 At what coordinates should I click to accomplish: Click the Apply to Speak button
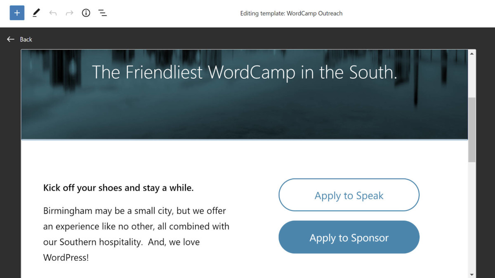349,195
